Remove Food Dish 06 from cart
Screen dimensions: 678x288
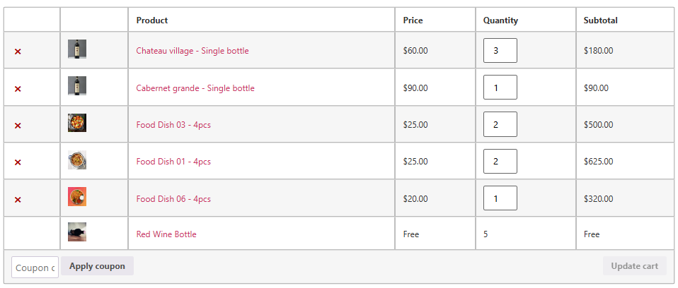tap(18, 200)
